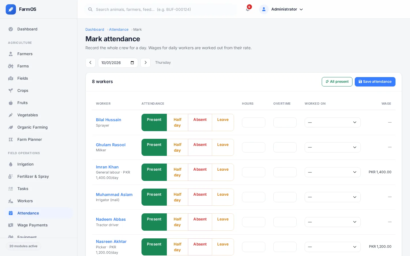The height and width of the screenshot is (256, 410).
Task: Click the Save attendance button
Action: click(375, 82)
